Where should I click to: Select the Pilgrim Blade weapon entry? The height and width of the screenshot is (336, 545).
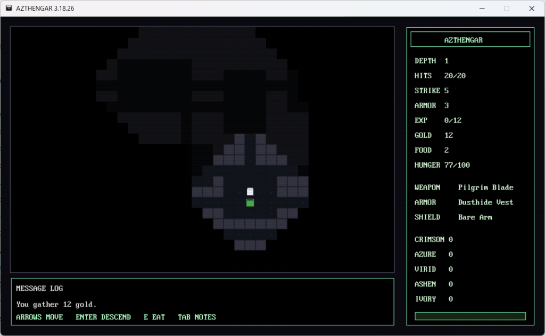tap(485, 187)
